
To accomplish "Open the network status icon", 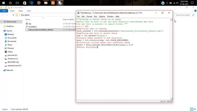I will 174,3.
